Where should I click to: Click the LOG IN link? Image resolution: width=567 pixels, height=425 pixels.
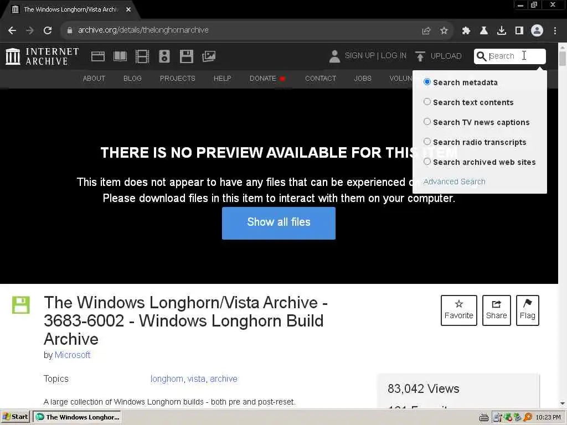point(394,56)
